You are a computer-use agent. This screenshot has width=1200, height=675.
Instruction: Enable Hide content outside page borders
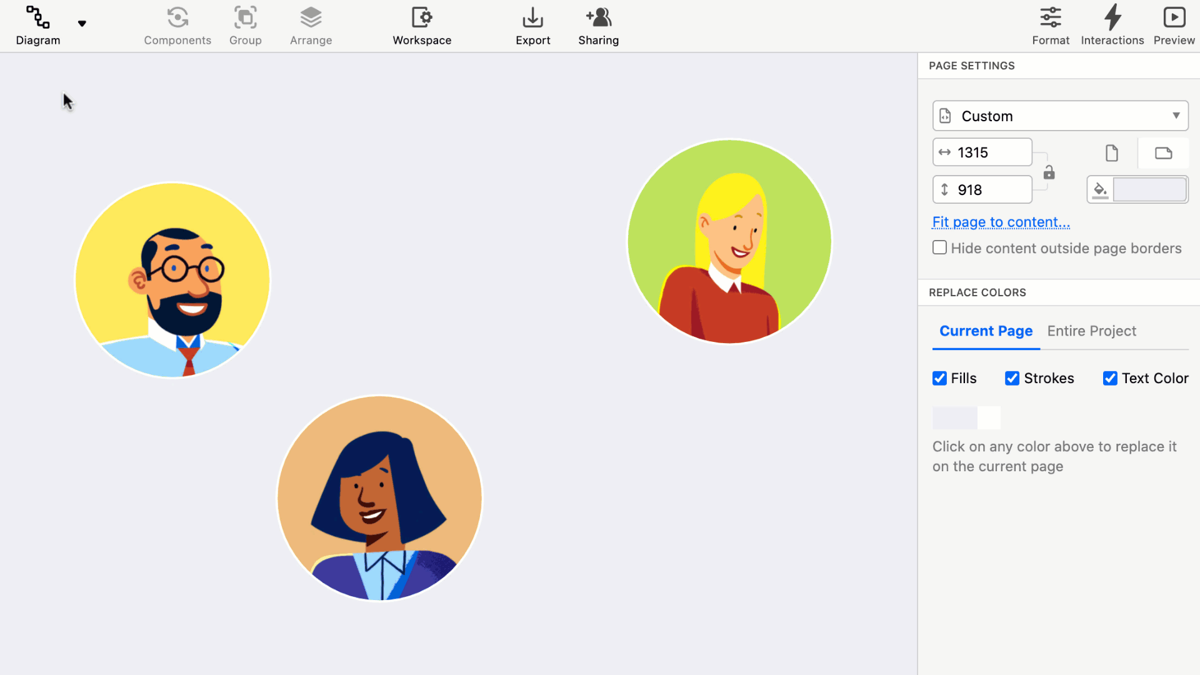tap(939, 247)
